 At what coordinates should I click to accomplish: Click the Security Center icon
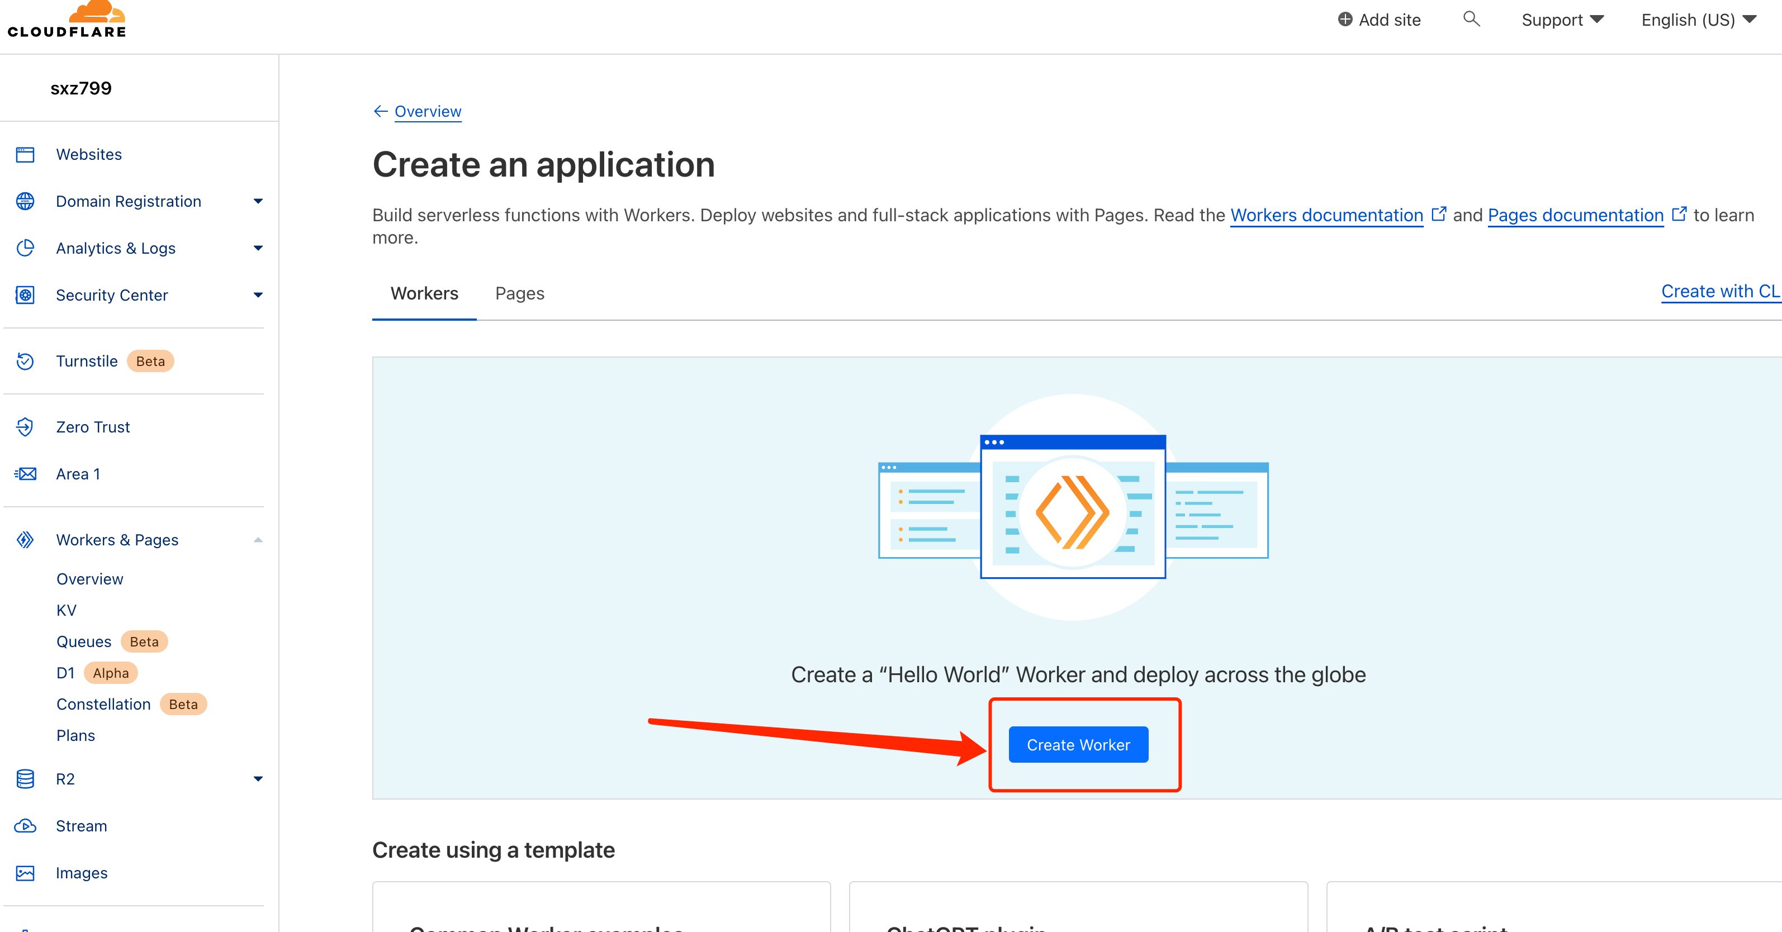tap(26, 295)
